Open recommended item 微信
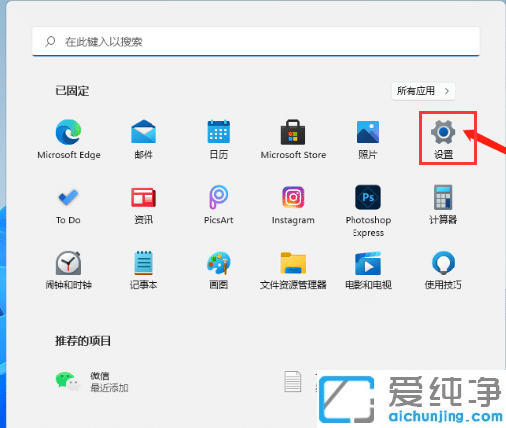 [92, 381]
